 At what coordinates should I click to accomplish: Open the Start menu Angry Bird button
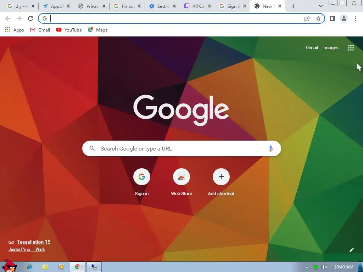pos(9,266)
